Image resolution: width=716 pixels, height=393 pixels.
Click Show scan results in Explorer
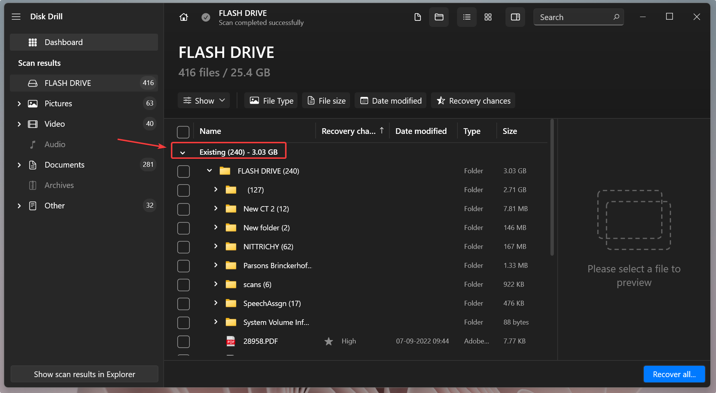84,374
